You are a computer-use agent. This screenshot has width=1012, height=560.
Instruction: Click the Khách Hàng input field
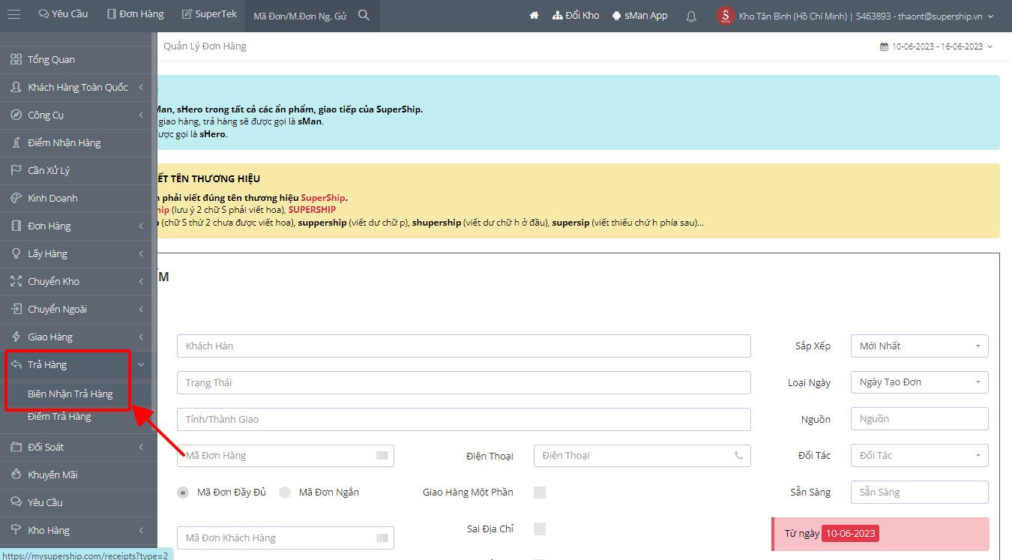click(x=464, y=346)
